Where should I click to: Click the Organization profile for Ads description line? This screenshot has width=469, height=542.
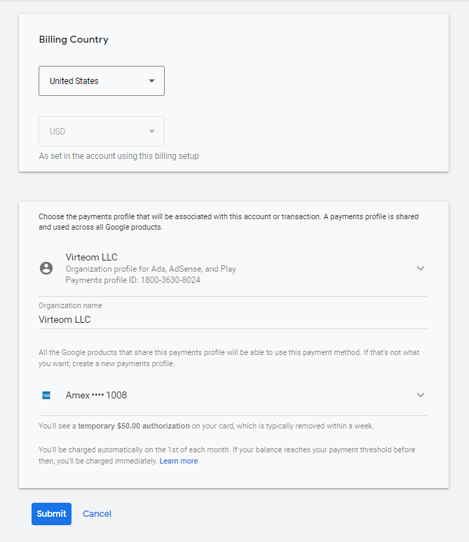pos(151,269)
